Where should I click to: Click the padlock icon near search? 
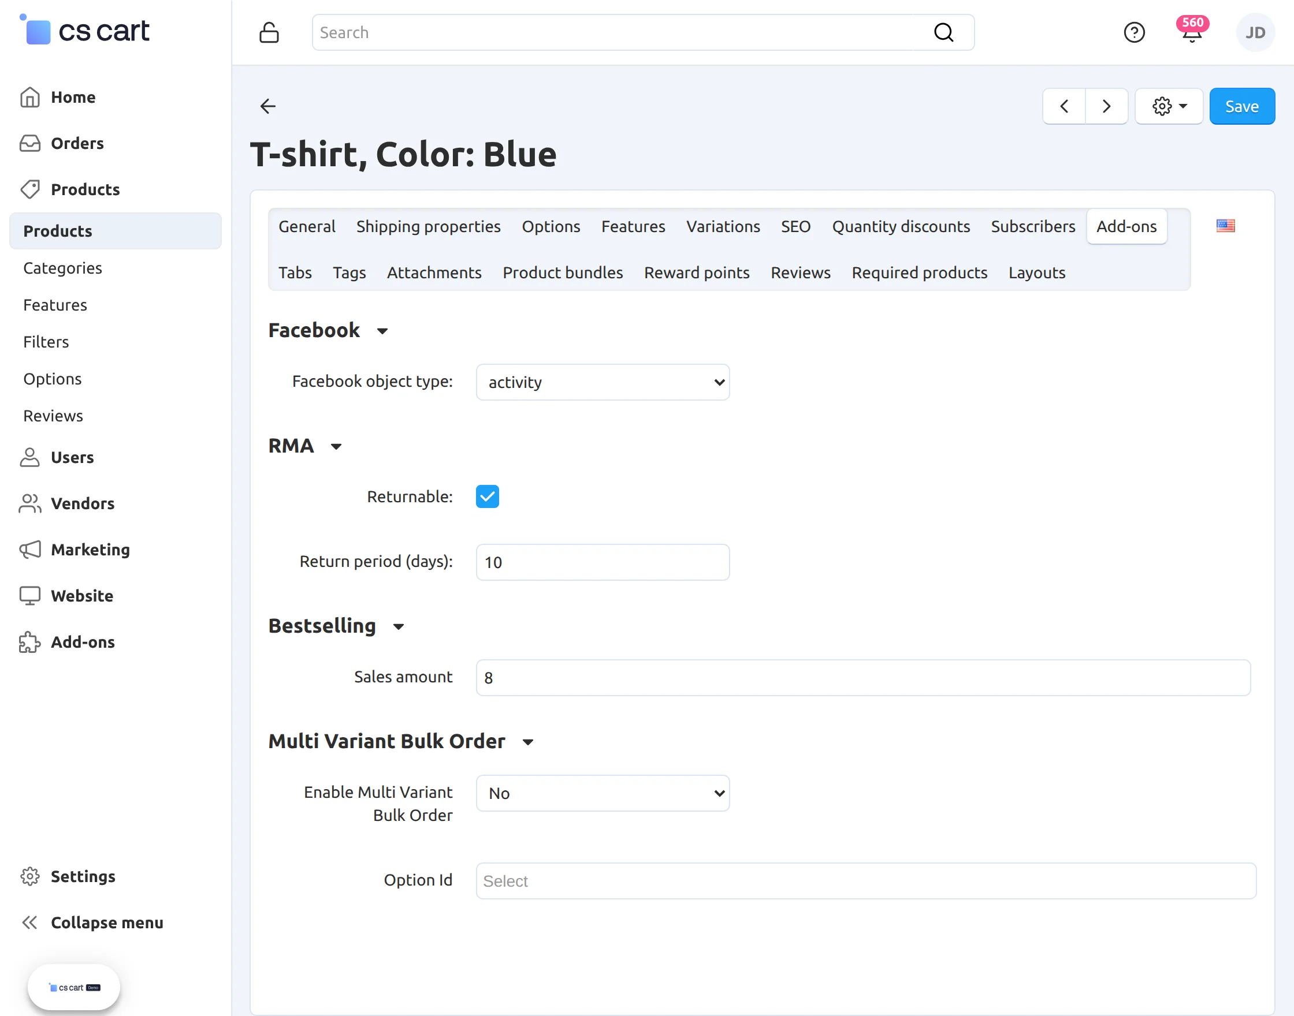tap(269, 33)
